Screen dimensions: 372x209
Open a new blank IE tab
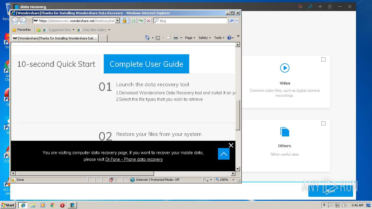[103, 38]
